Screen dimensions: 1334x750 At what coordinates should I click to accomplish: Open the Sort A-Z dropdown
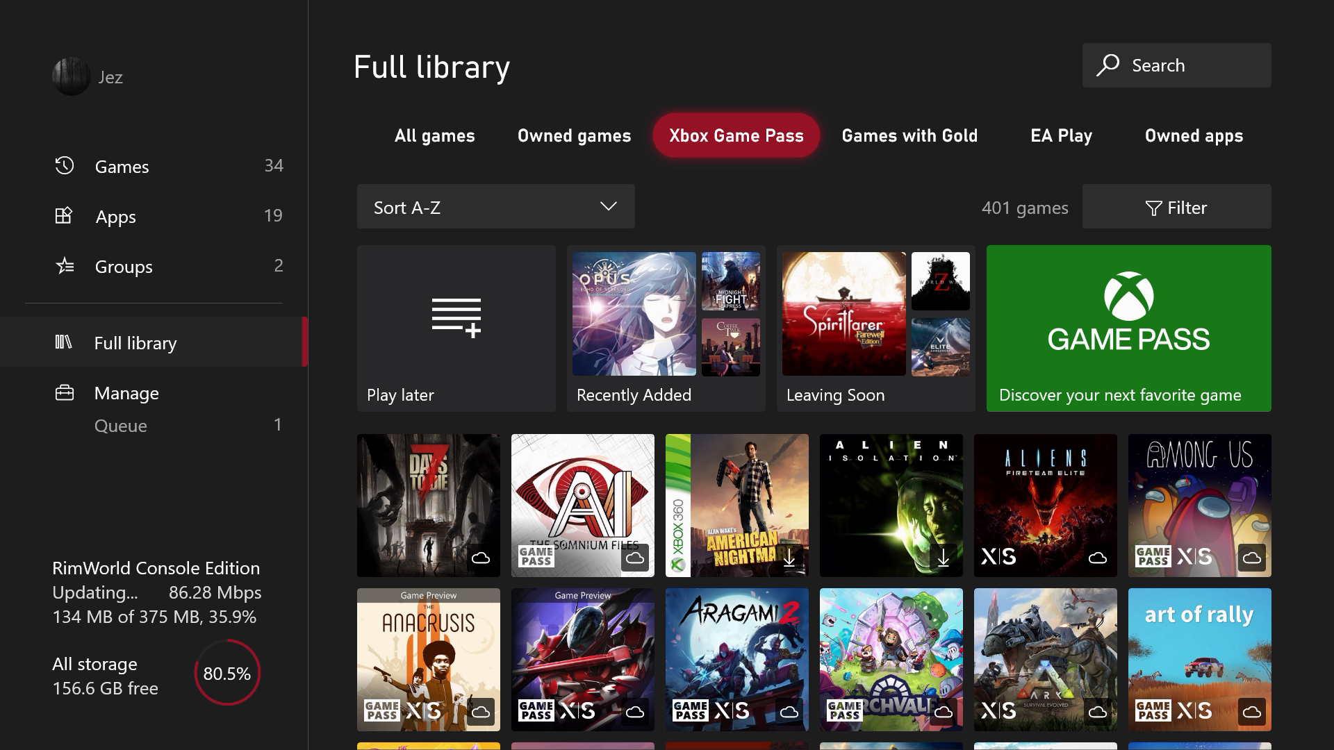pos(495,206)
